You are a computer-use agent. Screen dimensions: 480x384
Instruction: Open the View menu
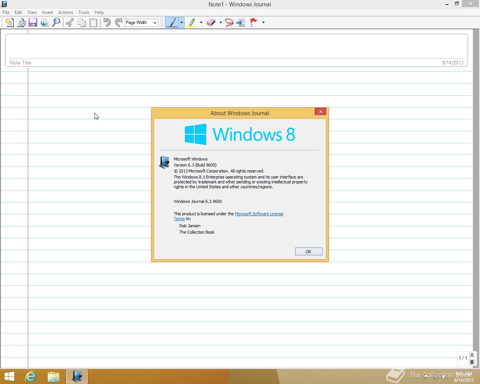click(x=32, y=12)
